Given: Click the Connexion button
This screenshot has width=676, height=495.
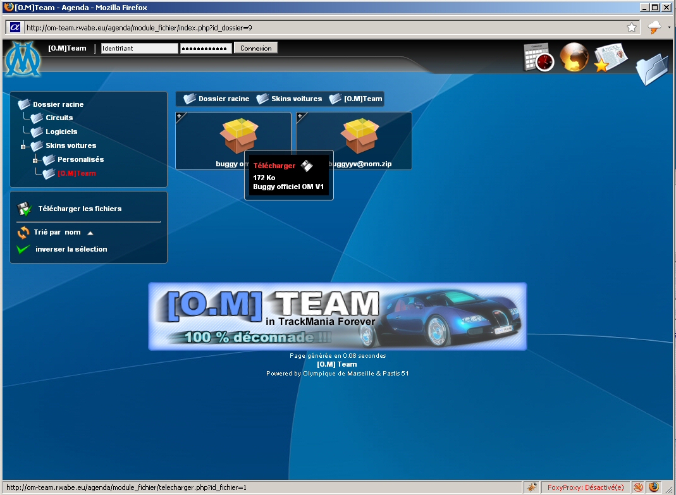Looking at the screenshot, I should pos(255,48).
